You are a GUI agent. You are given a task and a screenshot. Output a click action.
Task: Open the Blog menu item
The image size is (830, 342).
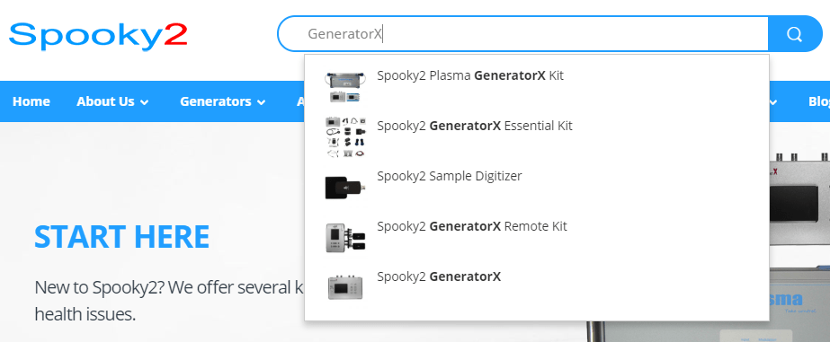pos(819,101)
